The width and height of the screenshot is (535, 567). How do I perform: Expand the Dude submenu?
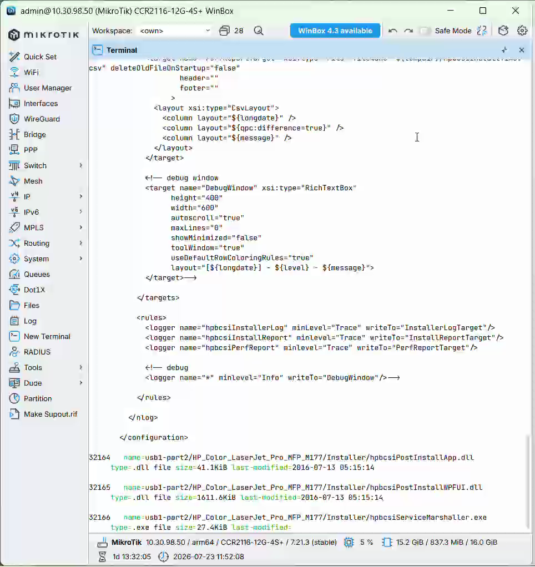pos(80,383)
